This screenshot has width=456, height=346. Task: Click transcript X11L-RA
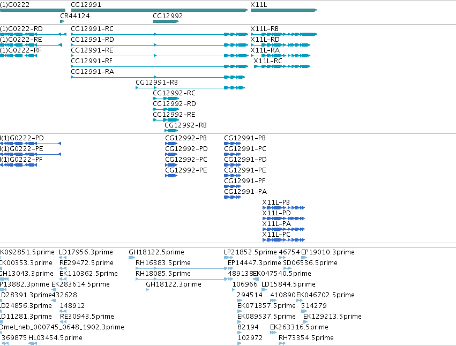(265, 50)
